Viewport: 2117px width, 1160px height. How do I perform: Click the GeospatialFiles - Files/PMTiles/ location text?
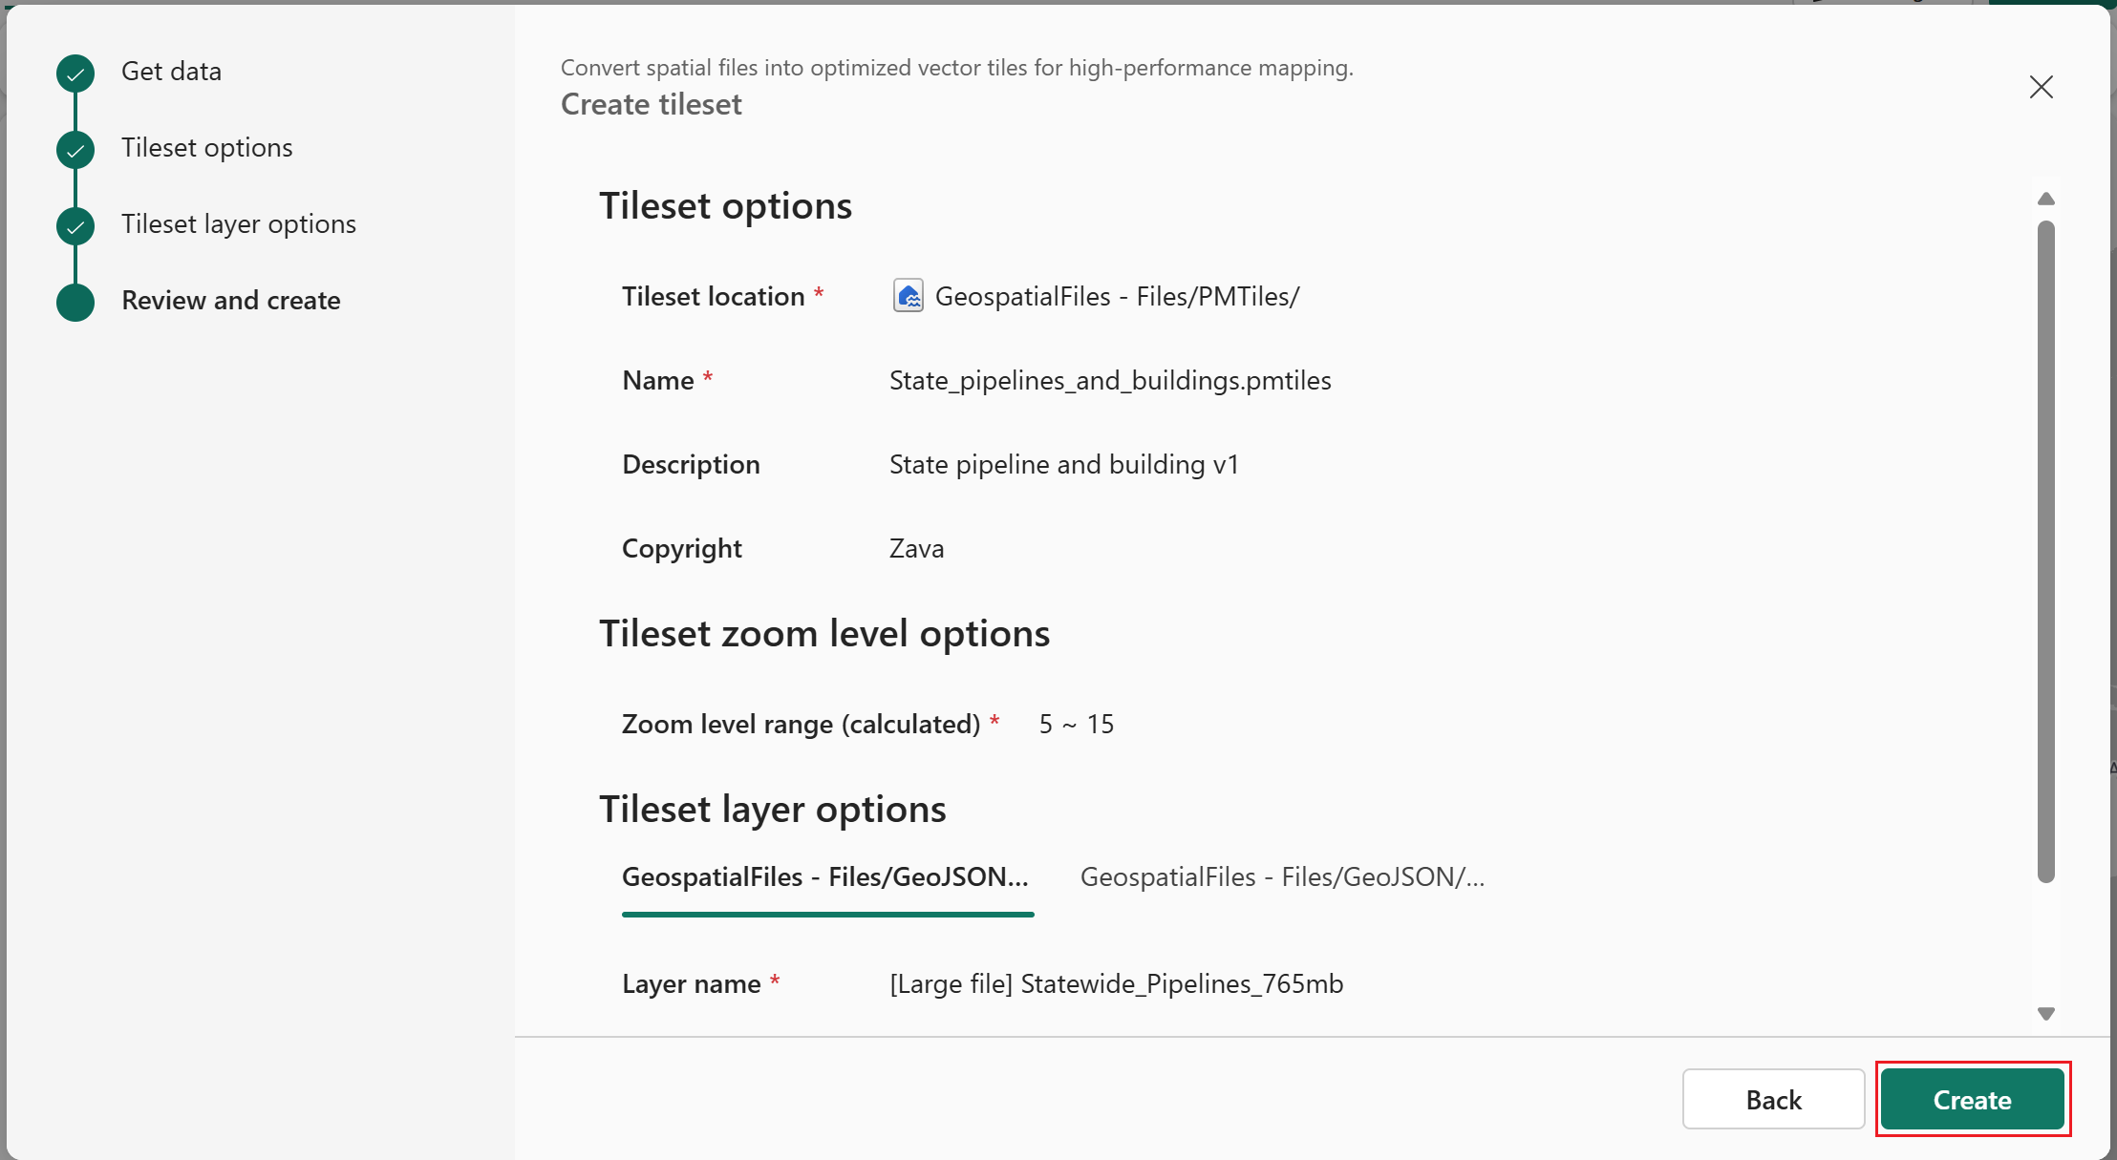(x=1117, y=297)
